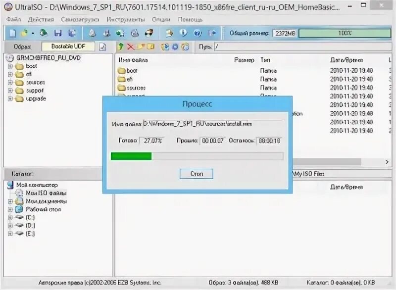Click the Burn CD/DVD image icon
396x290 pixels.
click(x=149, y=33)
